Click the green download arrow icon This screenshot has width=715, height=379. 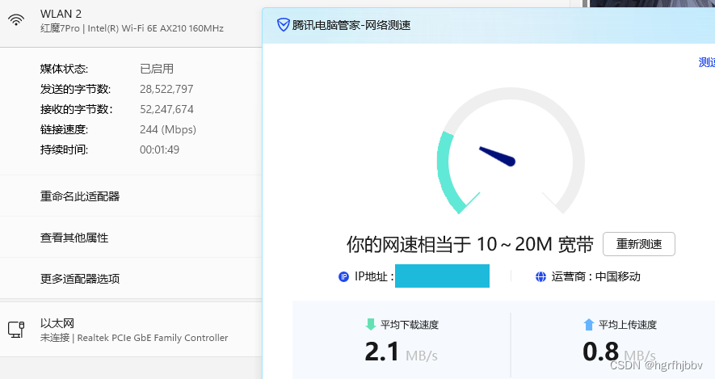pyautogui.click(x=371, y=324)
